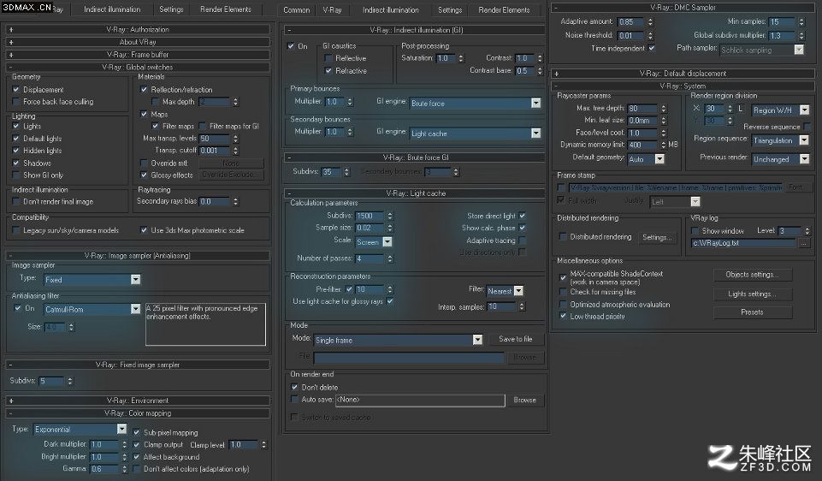
Task: Toggle Store direct light checkbox
Action: click(x=522, y=216)
